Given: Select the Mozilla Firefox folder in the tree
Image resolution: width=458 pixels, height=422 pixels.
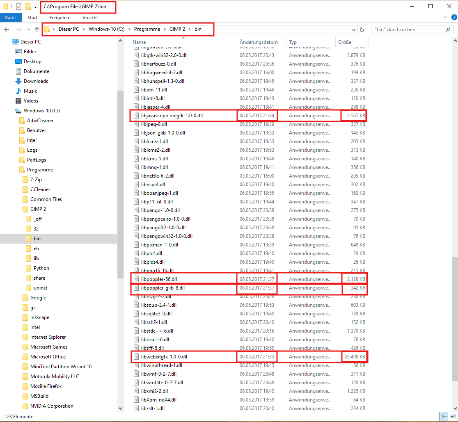Looking at the screenshot, I should coord(46,386).
